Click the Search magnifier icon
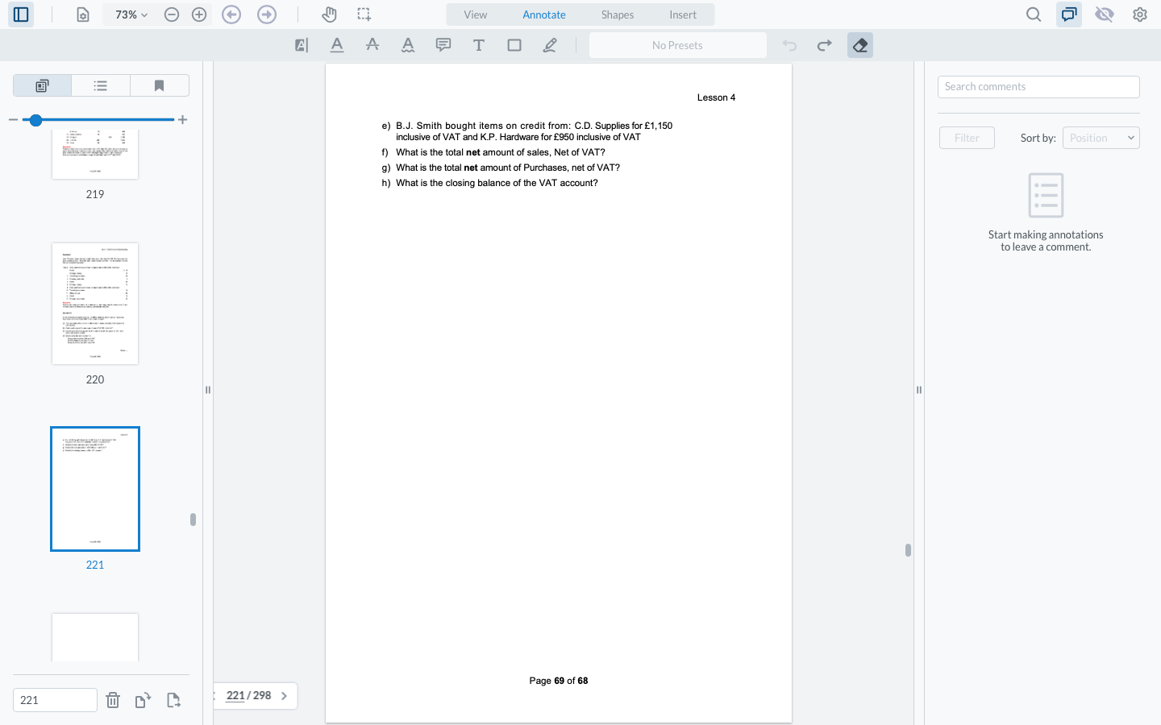This screenshot has height=725, width=1161. coord(1034,14)
